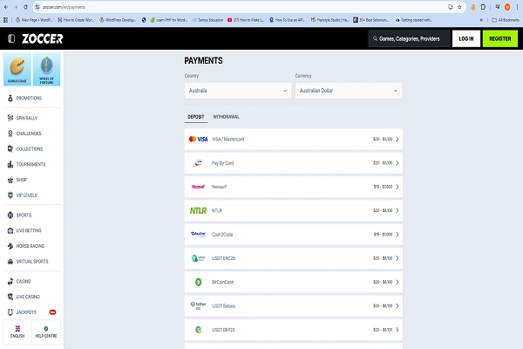Open the browser extensions puzzle icon
The width and height of the screenshot is (523, 349).
coord(483,7)
